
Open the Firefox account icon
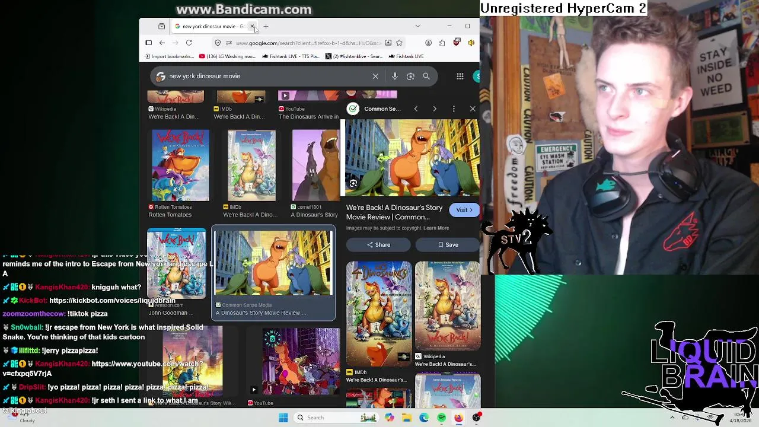[x=428, y=43]
